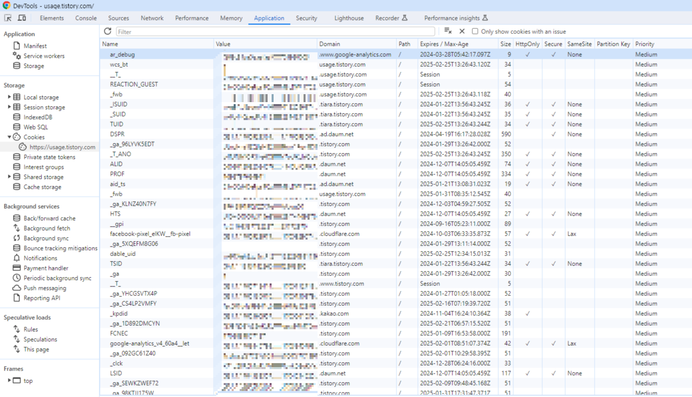Click the Interest groups icon

pos(17,167)
